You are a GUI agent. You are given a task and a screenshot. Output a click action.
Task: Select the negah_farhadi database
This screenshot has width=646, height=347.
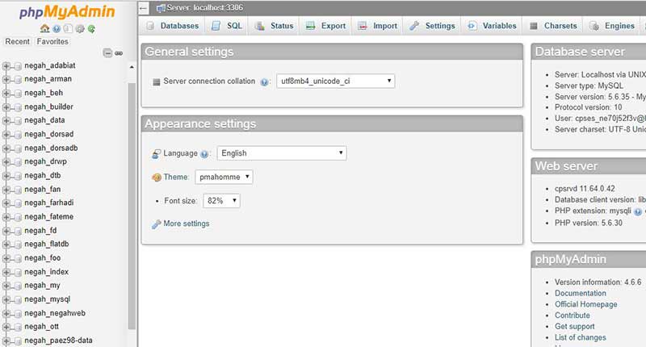pos(48,203)
